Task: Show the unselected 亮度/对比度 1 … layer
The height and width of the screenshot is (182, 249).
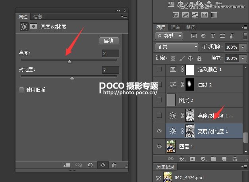Action: pyautogui.click(x=159, y=115)
